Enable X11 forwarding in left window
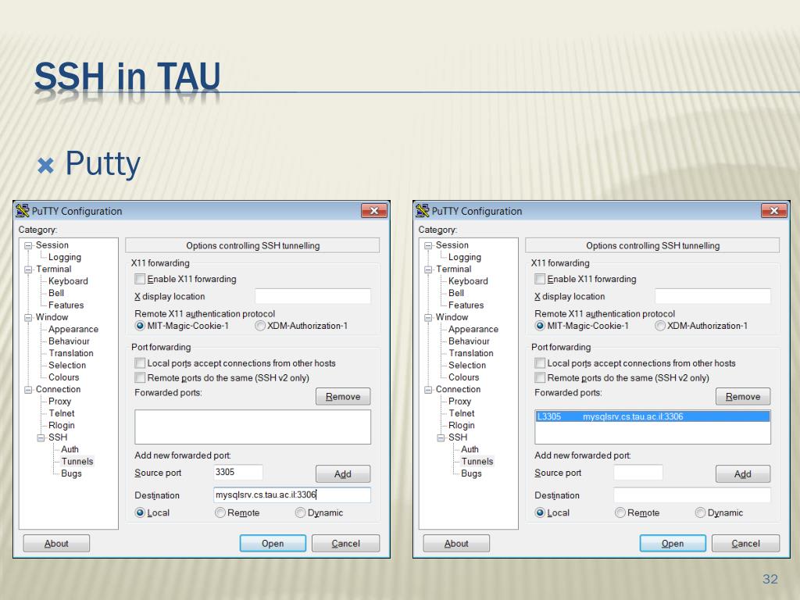 click(x=140, y=279)
